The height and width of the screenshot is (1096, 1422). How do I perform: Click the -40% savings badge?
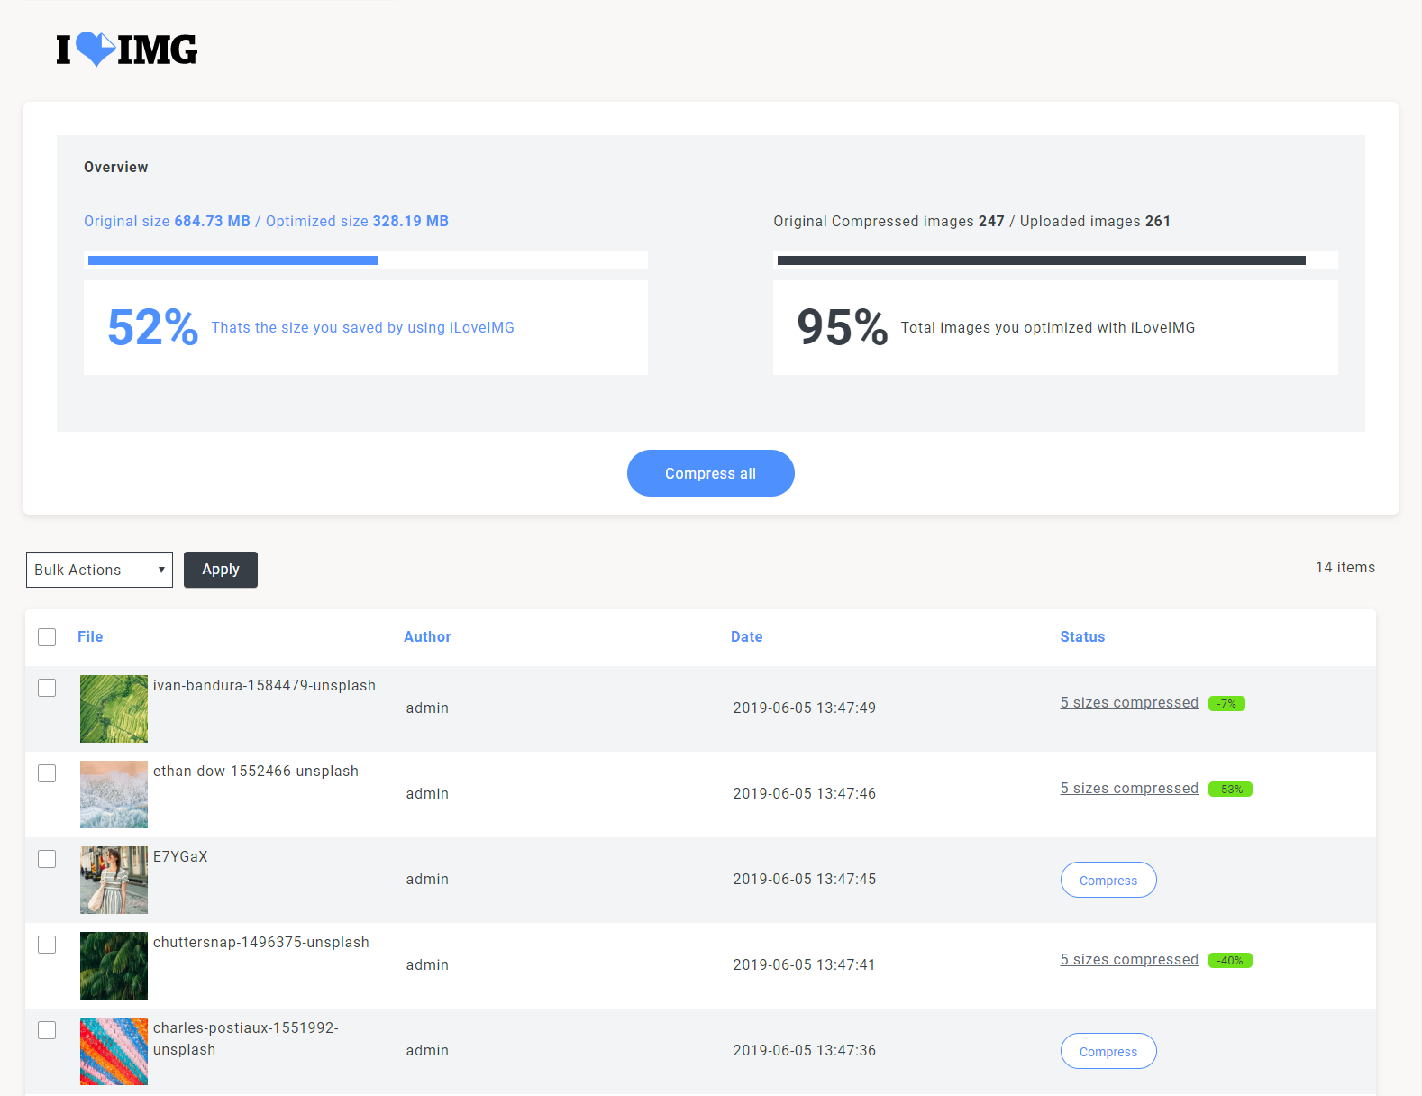point(1229,961)
